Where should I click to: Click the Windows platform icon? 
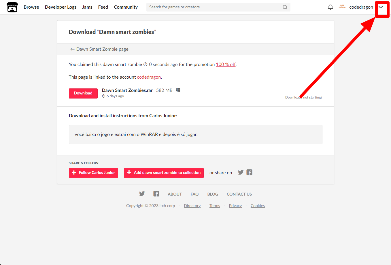[x=178, y=90]
